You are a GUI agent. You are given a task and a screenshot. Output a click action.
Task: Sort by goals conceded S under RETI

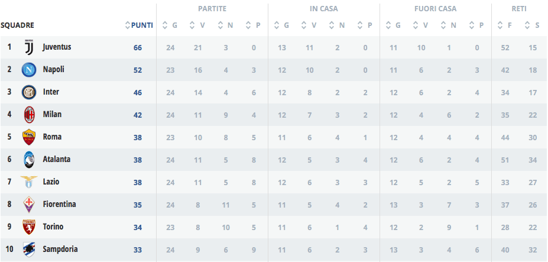(533, 25)
